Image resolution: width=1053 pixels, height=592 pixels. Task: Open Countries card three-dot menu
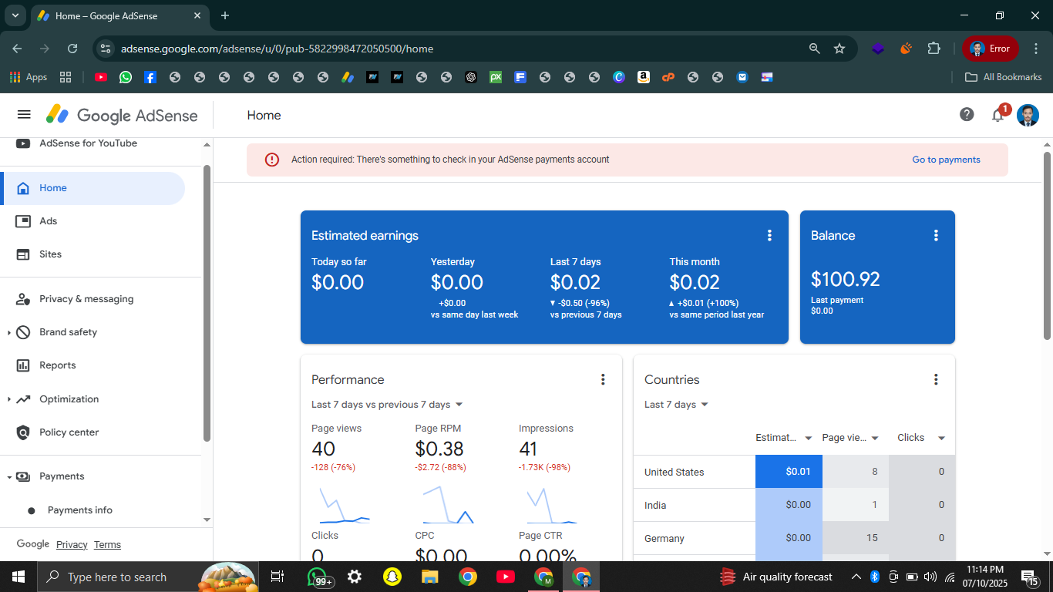[x=936, y=379]
